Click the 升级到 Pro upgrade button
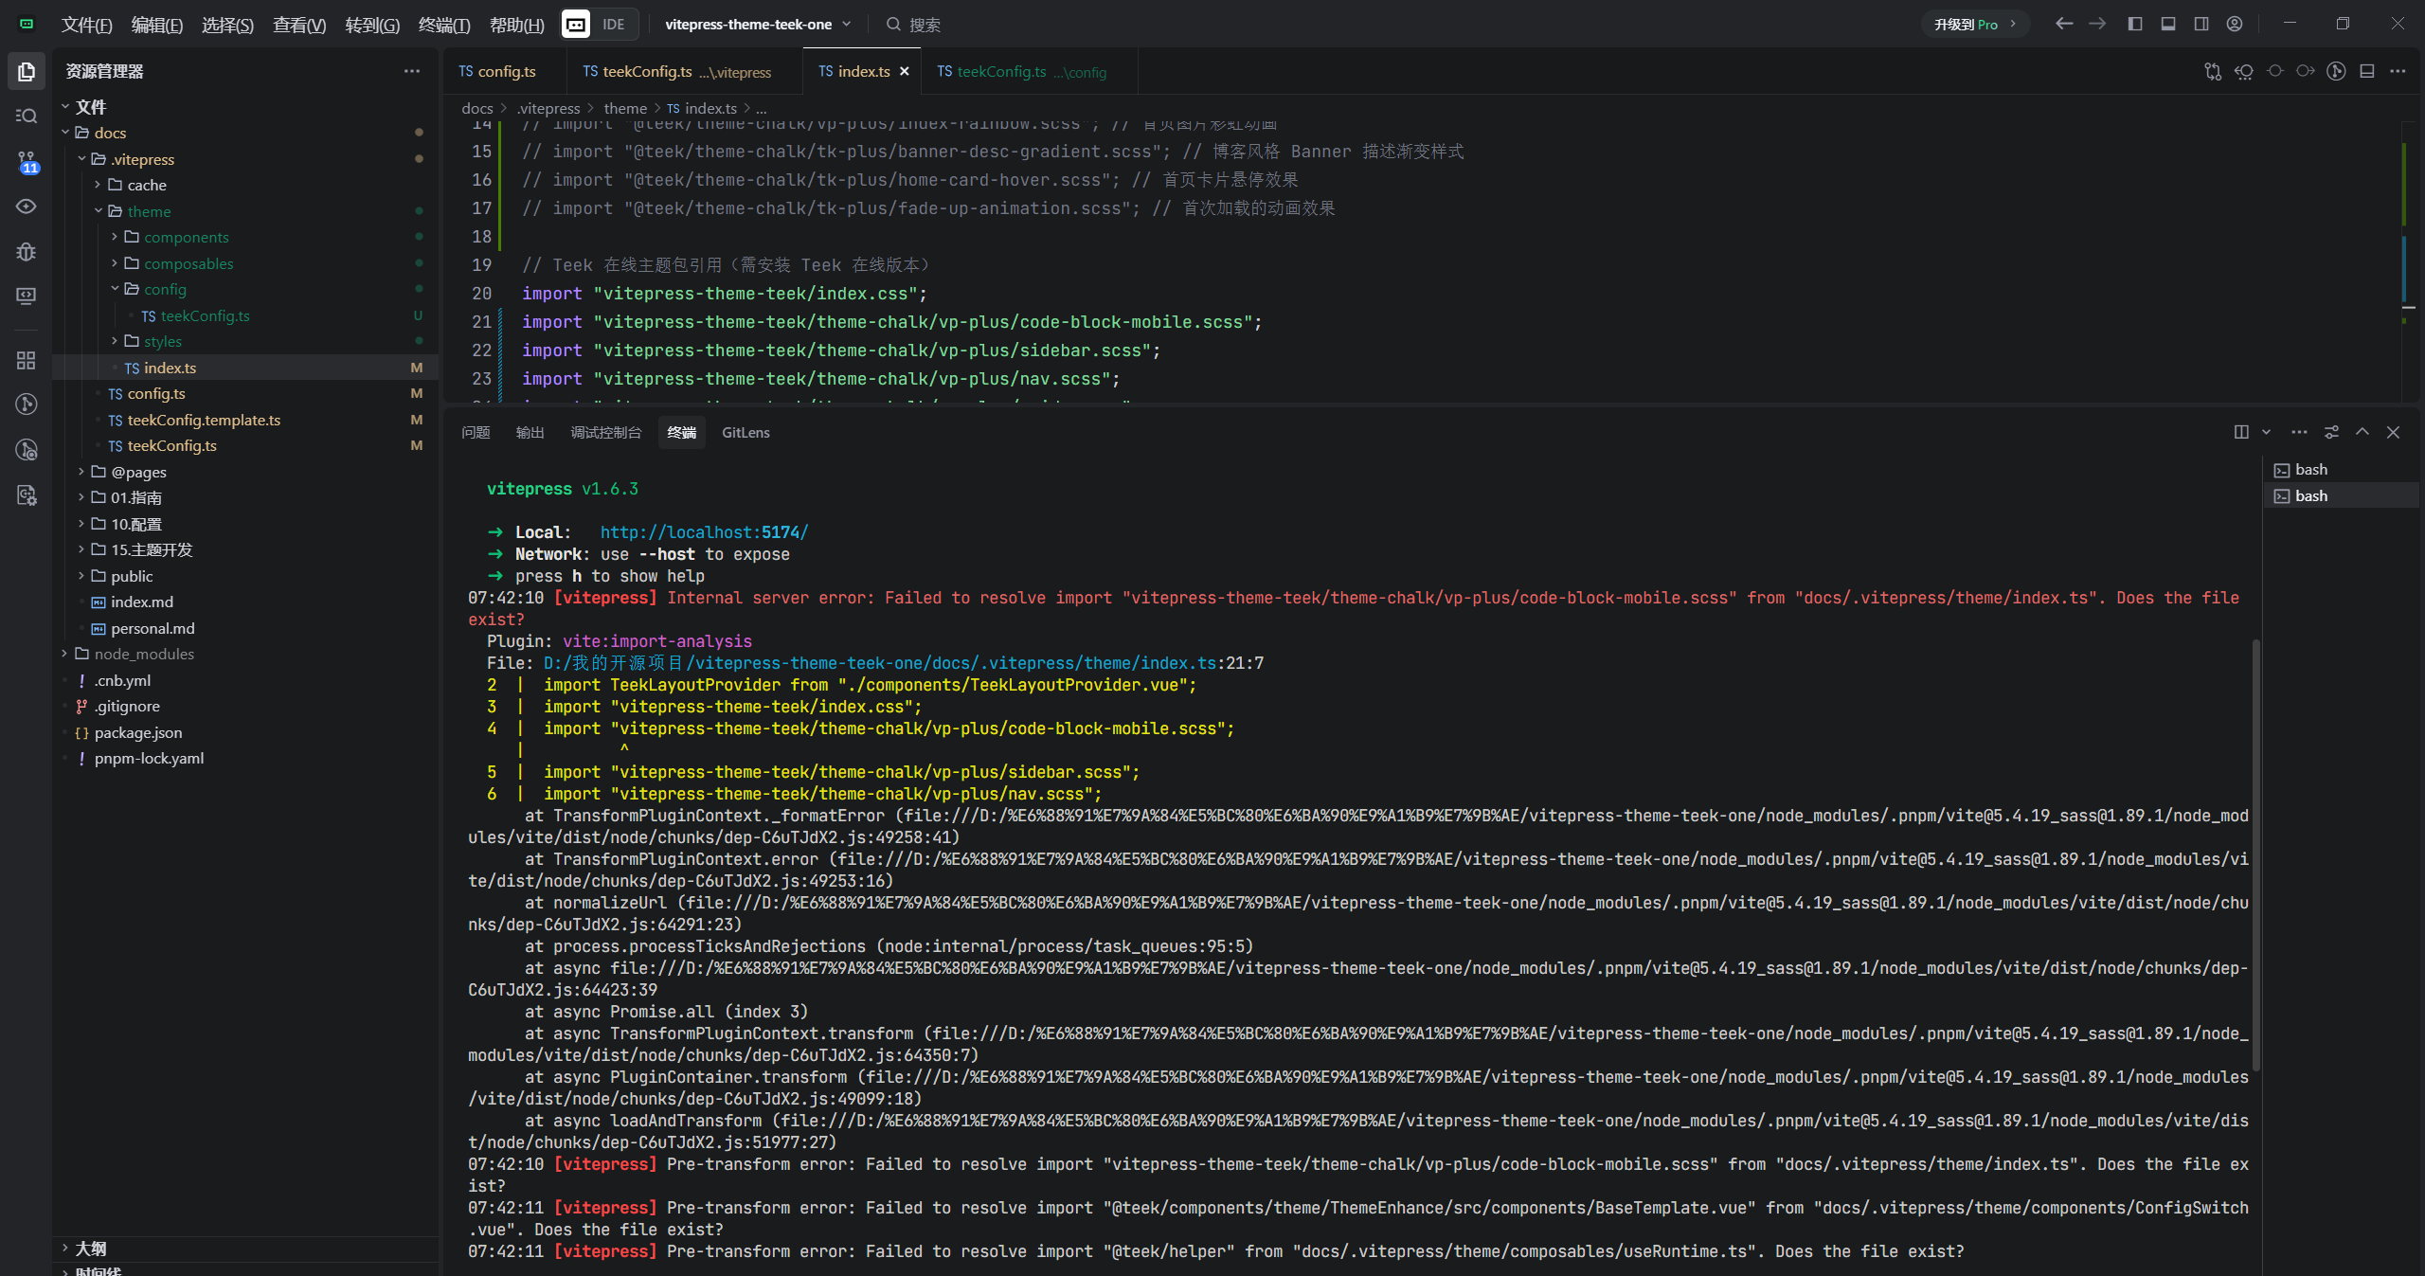The height and width of the screenshot is (1276, 2425). (1974, 25)
